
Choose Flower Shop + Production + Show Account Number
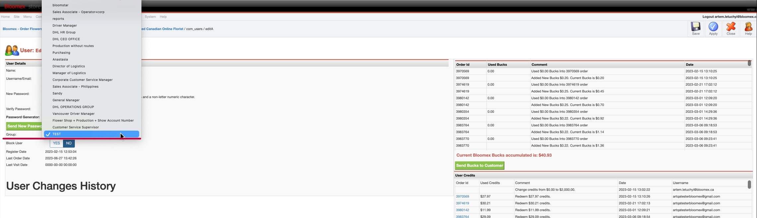(93, 120)
